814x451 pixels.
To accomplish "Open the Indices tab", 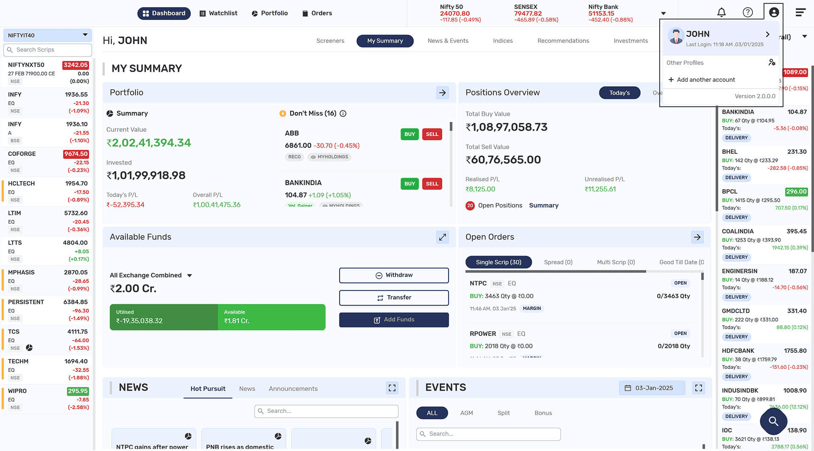I will tap(503, 41).
